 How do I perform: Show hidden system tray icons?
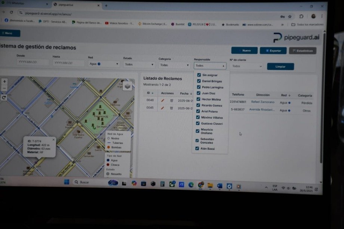(x=266, y=188)
